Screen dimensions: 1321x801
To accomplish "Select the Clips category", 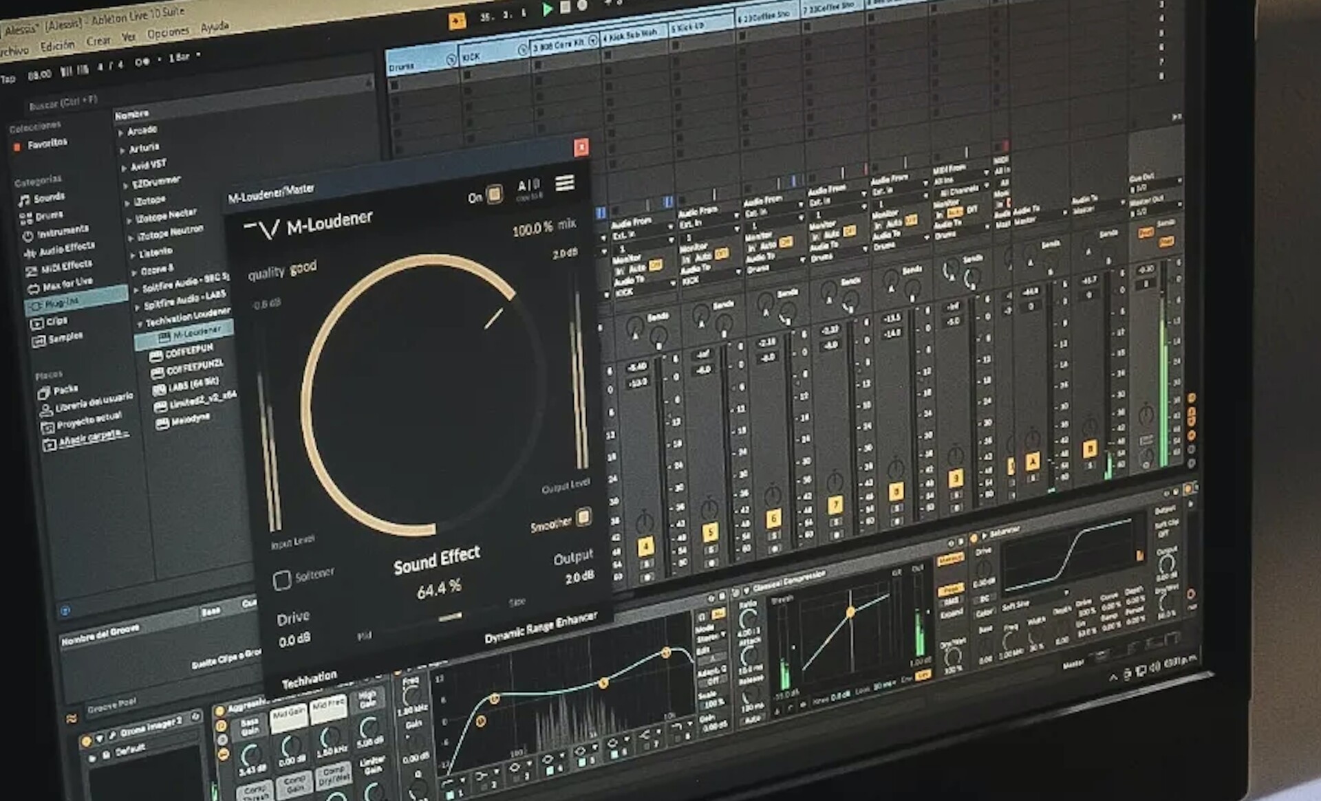I will point(56,321).
